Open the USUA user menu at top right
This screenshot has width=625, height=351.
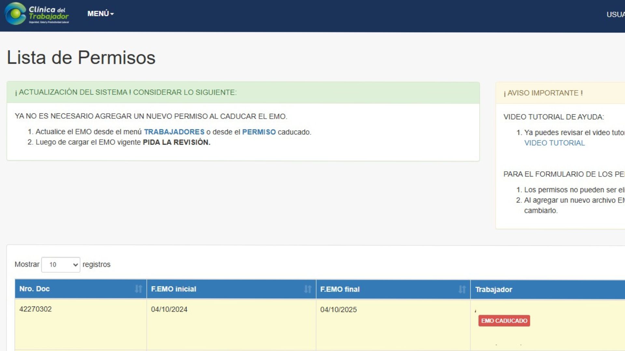(615, 14)
